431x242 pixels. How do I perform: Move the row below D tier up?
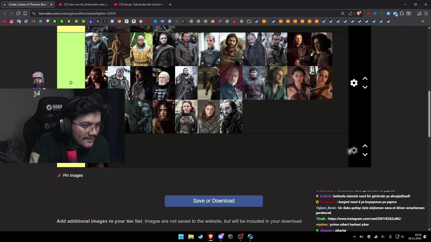click(x=365, y=146)
